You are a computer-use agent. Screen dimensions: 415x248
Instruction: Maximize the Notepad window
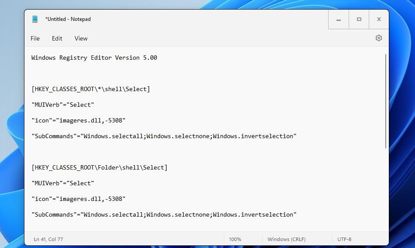tap(359, 19)
